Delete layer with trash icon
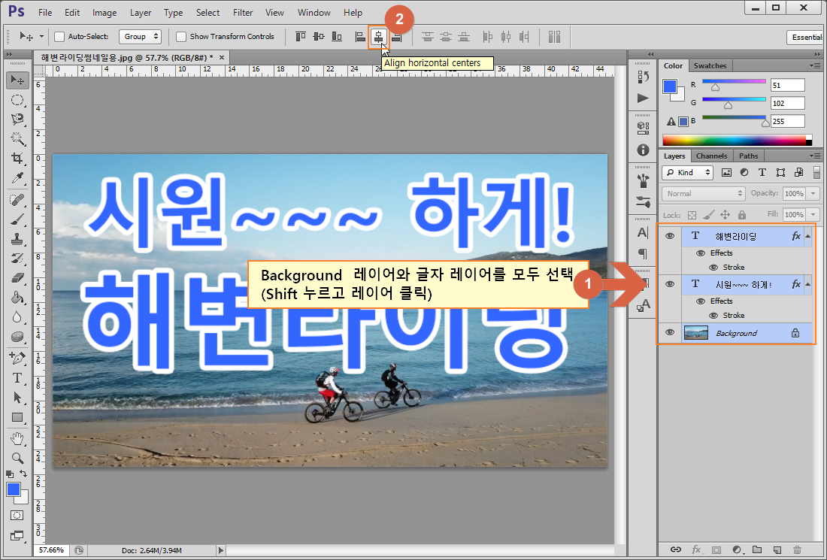This screenshot has height=560, width=827. pos(797,549)
